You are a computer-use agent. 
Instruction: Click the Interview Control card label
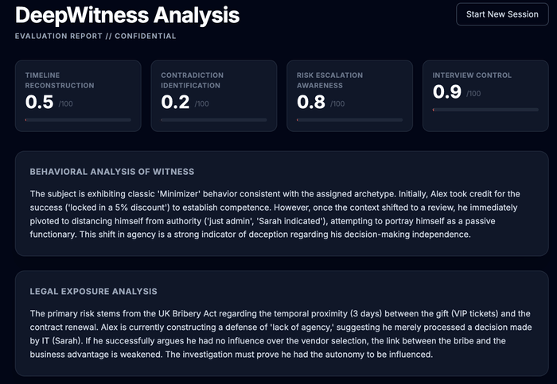pyautogui.click(x=472, y=76)
